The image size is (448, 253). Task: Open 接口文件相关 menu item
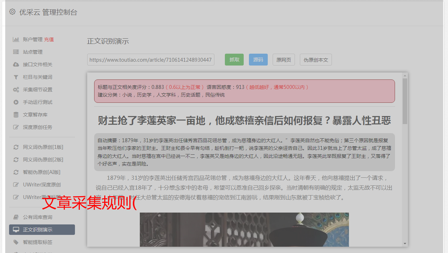click(x=38, y=64)
